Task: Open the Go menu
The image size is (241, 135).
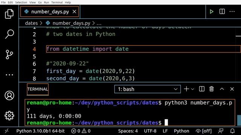Action: (x=40, y=3)
